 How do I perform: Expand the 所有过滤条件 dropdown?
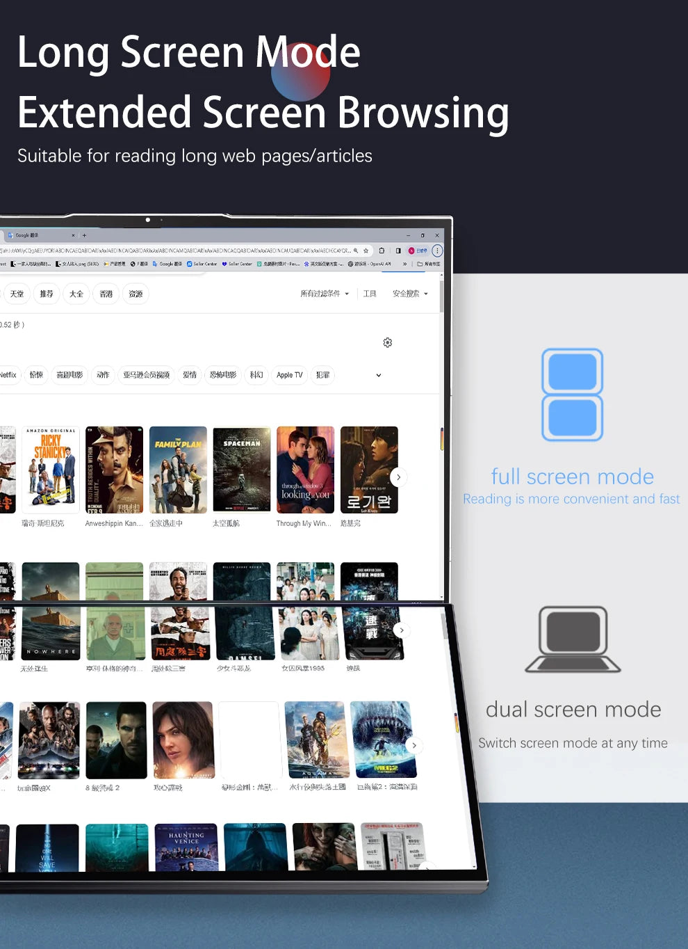[x=325, y=294]
